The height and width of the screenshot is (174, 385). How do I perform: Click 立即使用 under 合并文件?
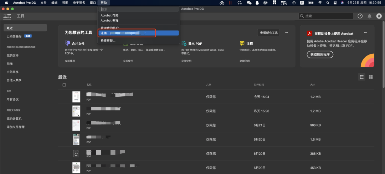coord(70,61)
